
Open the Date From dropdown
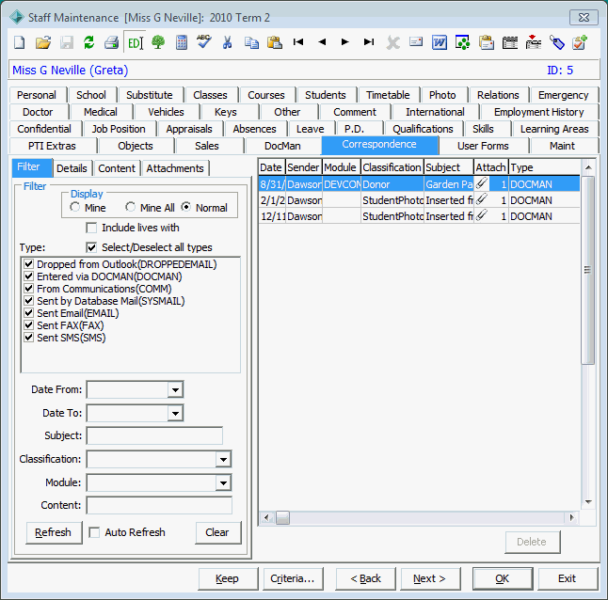tap(175, 389)
